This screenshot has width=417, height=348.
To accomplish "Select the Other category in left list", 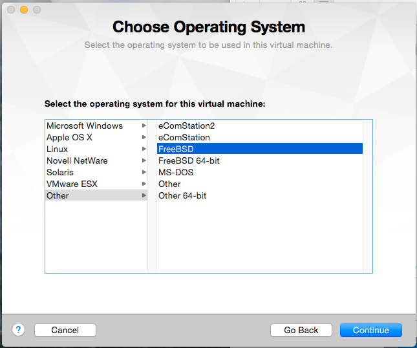I will (96, 195).
